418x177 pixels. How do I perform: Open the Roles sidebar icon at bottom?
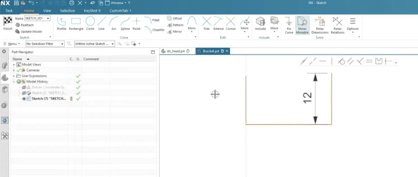(5, 136)
